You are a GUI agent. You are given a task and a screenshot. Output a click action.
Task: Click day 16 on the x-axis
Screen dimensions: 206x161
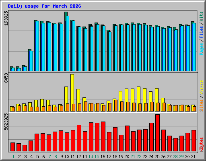[103, 157]
